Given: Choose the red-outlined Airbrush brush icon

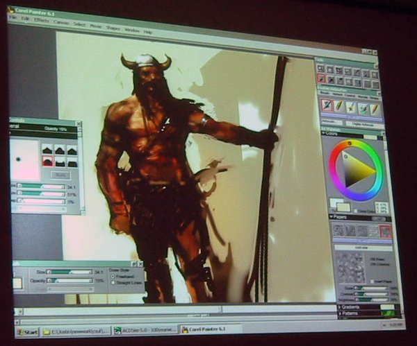Looking at the screenshot, I should click(x=327, y=105).
